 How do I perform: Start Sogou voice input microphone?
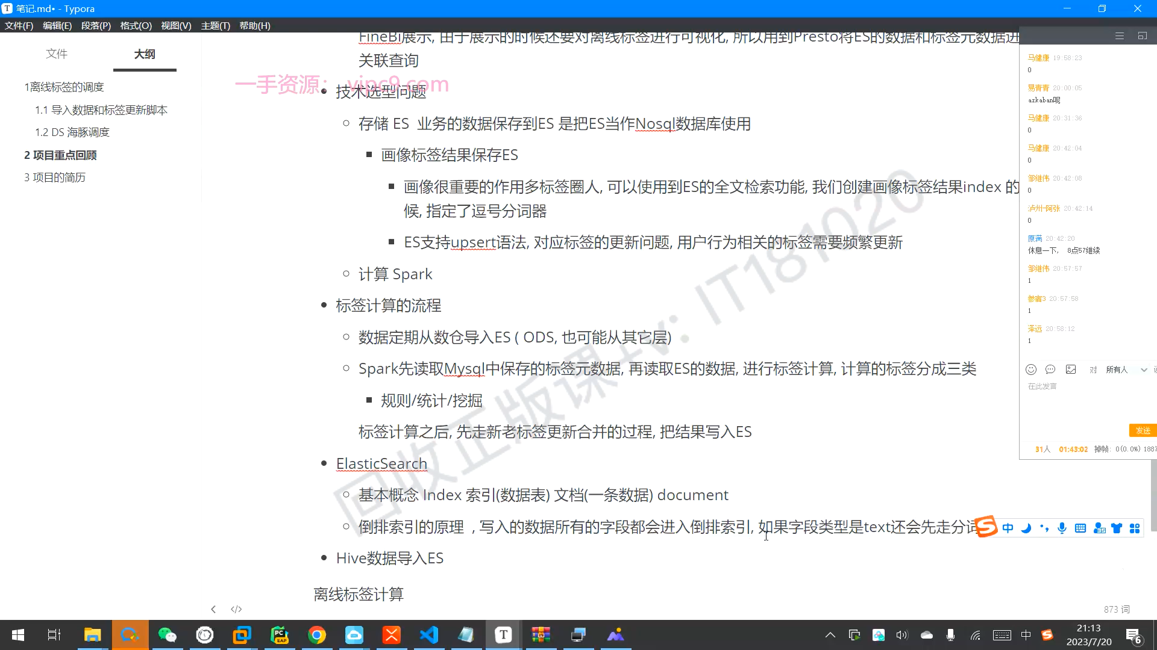(x=1062, y=528)
